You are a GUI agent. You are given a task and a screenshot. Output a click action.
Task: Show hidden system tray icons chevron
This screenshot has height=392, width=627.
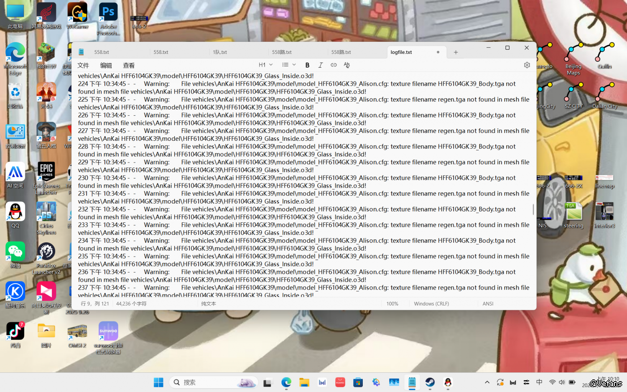click(487, 382)
